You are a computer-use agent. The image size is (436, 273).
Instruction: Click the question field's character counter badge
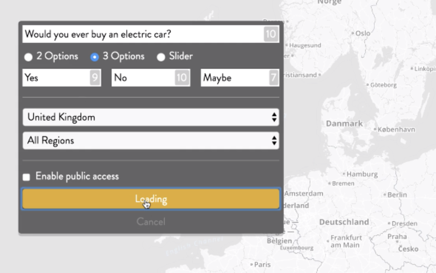270,34
